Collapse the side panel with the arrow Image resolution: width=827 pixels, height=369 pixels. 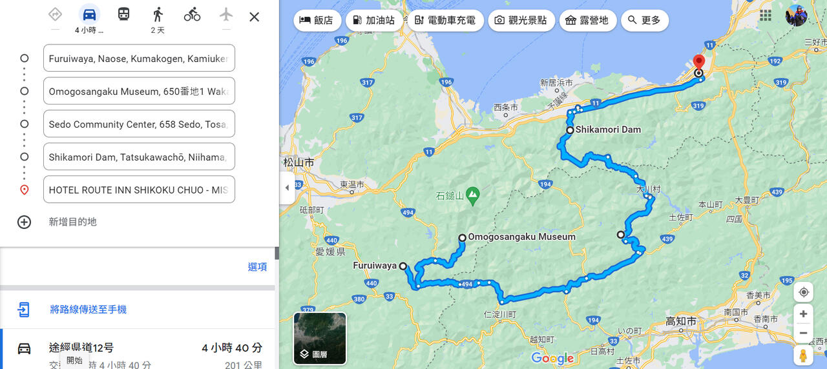(x=287, y=188)
